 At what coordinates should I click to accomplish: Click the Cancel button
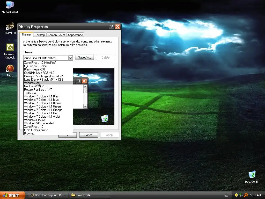click(x=89, y=135)
